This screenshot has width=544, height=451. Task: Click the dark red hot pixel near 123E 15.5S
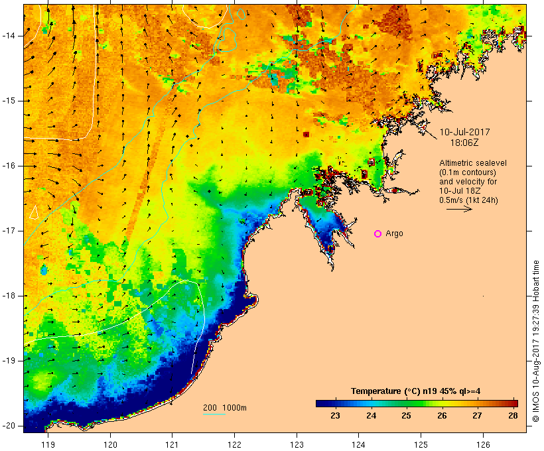(306, 134)
